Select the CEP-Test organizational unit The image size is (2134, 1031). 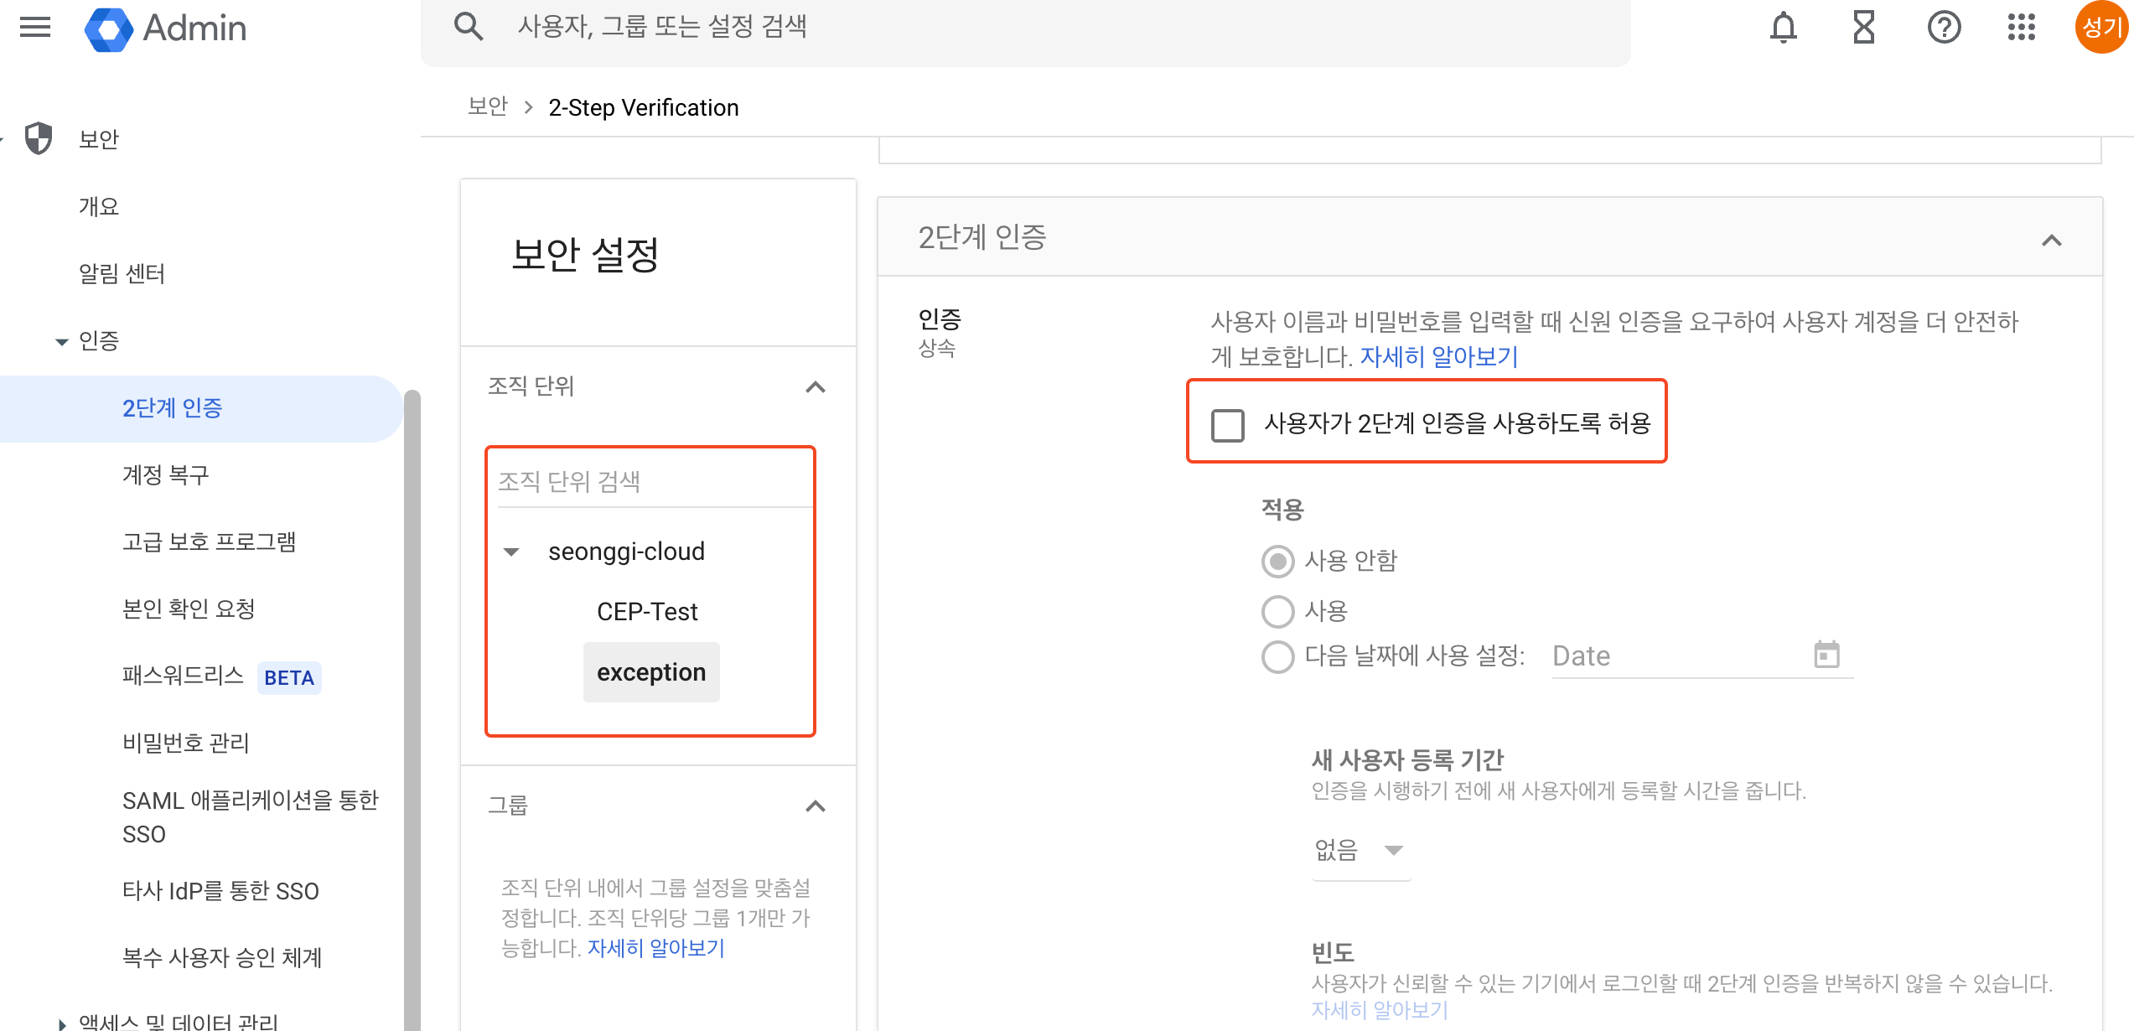tap(646, 612)
